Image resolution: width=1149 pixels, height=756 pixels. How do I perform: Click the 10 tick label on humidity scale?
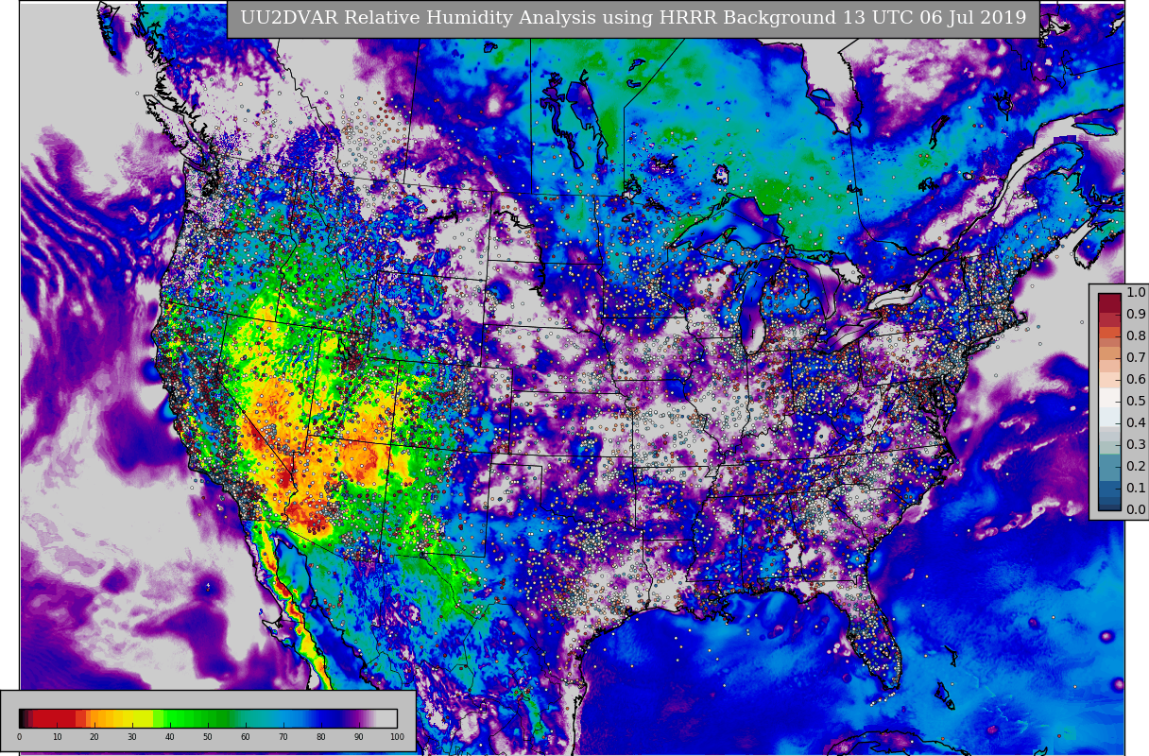(57, 737)
